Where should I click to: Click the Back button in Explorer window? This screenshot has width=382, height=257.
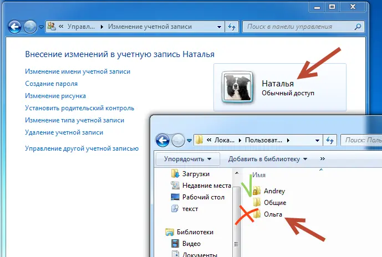pyautogui.click(x=162, y=140)
